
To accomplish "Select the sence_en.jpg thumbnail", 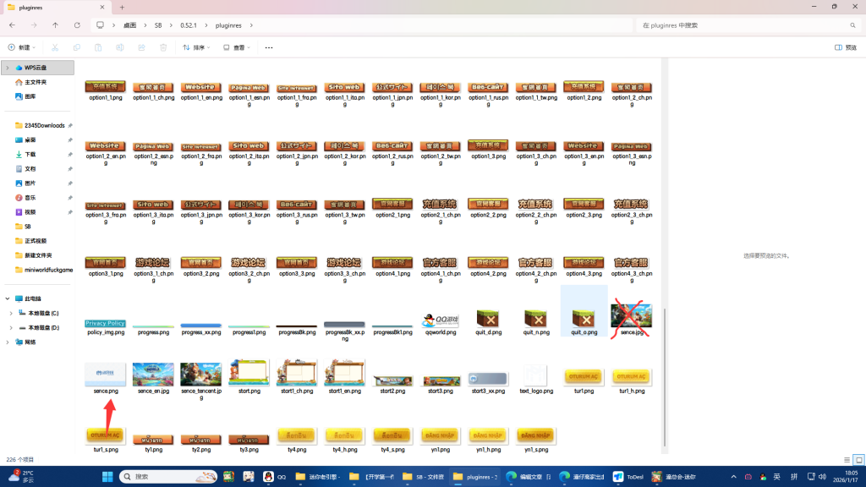I will pos(153,375).
